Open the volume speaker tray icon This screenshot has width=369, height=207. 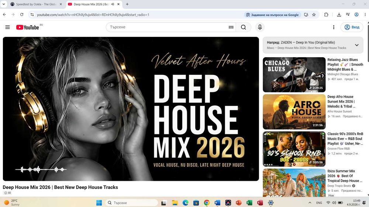tap(334, 203)
